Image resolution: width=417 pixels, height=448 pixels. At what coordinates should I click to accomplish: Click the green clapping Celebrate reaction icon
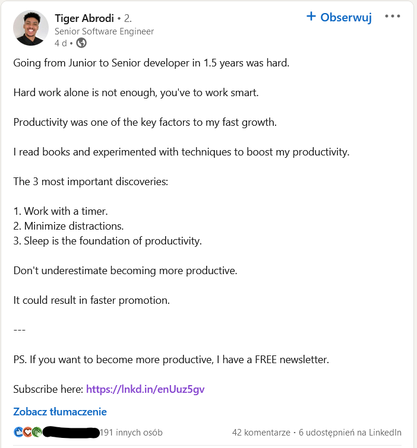click(x=37, y=433)
